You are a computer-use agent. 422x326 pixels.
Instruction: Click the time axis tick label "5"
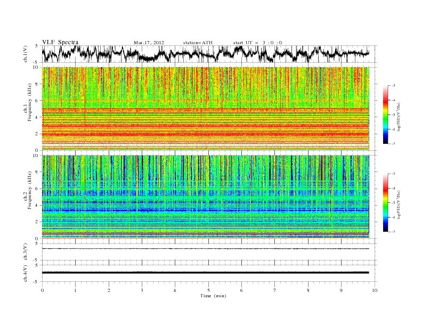tap(208, 290)
